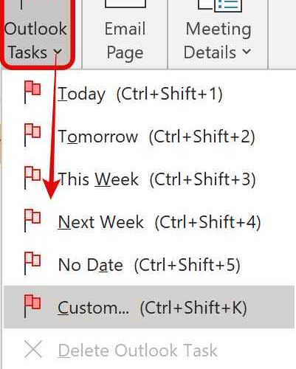The image size is (296, 369).
Task: Click the No Date flag icon
Action: 32,263
